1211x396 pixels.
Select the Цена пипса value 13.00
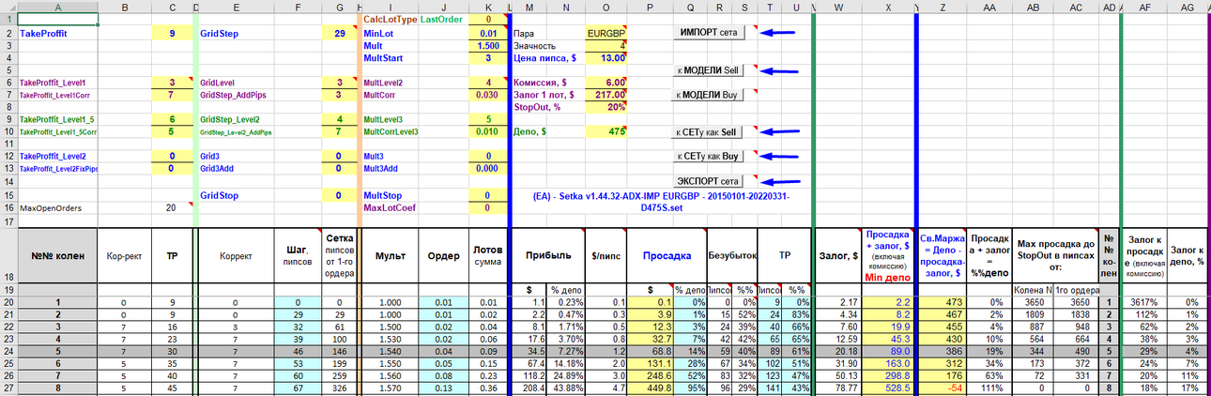(x=605, y=57)
